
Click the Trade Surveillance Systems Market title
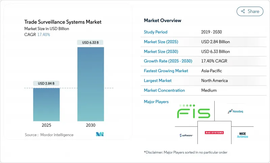(63, 22)
